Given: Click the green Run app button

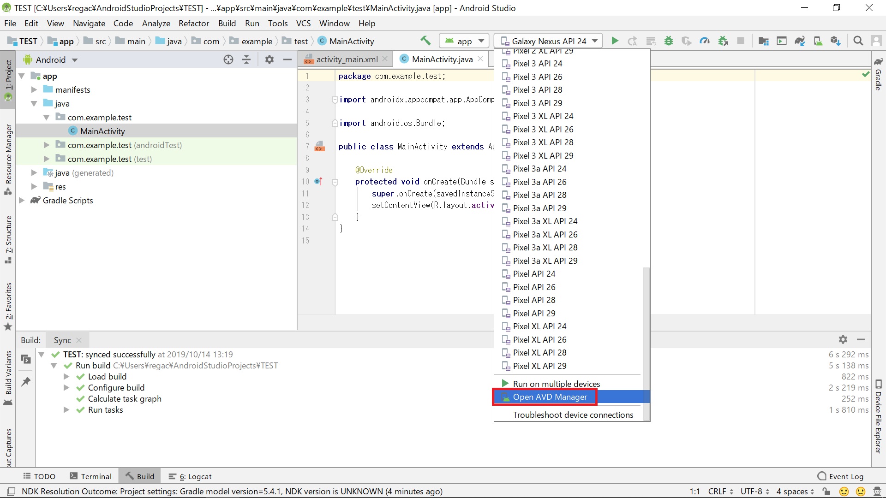Looking at the screenshot, I should pyautogui.click(x=615, y=41).
